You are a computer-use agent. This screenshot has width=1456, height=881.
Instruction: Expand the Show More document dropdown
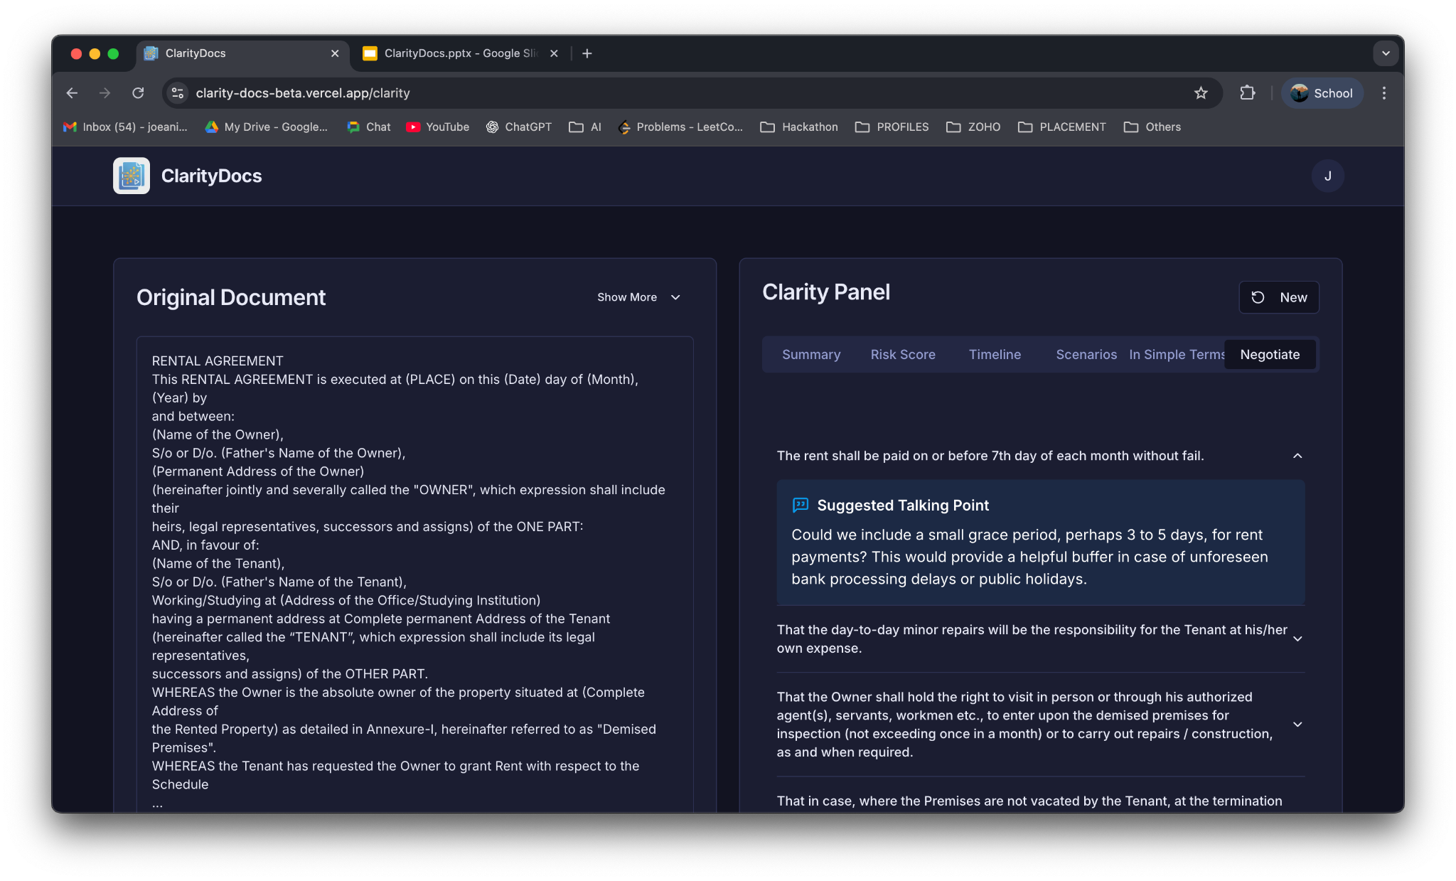coord(638,297)
